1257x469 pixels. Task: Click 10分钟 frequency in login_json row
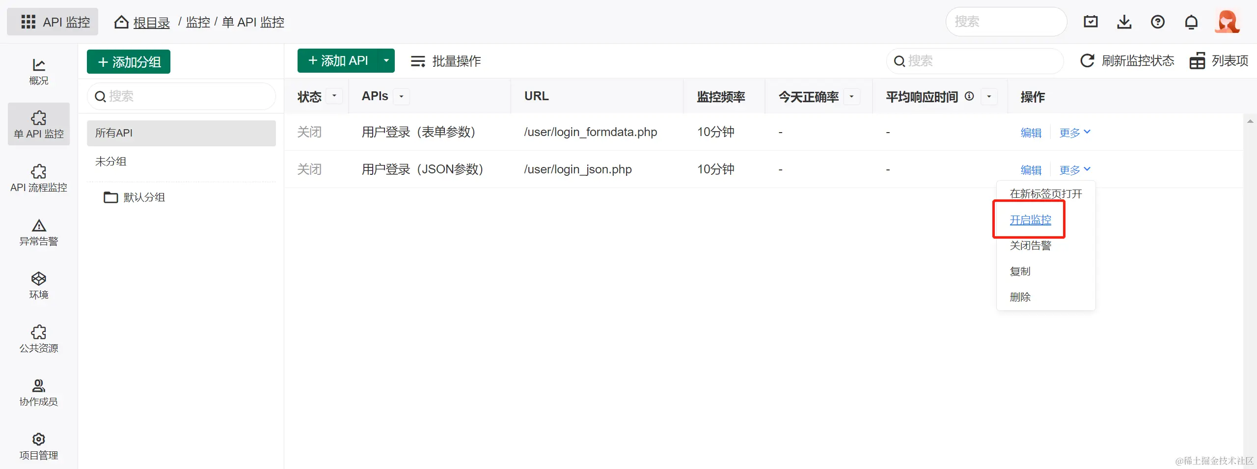point(715,169)
